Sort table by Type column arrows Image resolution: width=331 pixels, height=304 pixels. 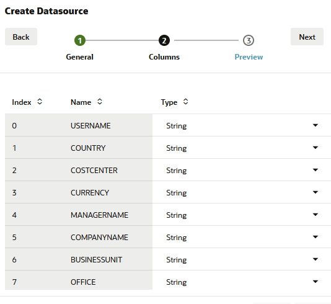click(185, 102)
